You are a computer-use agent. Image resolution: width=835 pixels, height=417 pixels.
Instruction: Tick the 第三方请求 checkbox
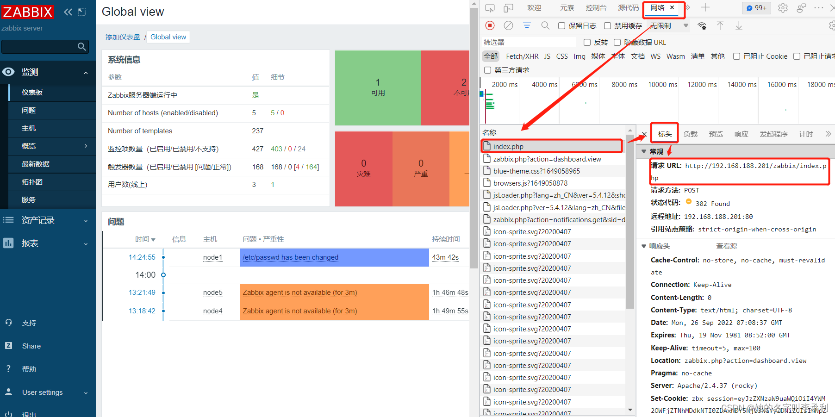tap(487, 70)
